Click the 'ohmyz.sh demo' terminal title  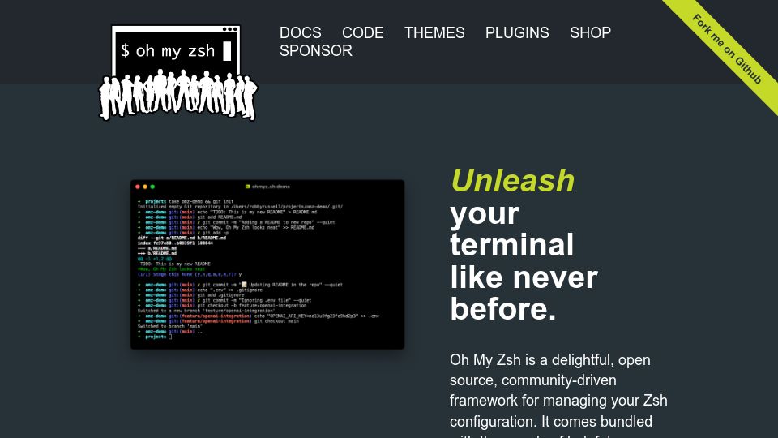[268, 187]
